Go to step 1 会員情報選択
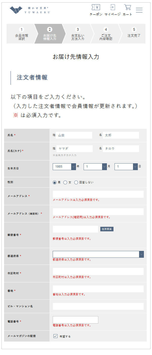Screen dimensions: 152x355 pos(22,34)
